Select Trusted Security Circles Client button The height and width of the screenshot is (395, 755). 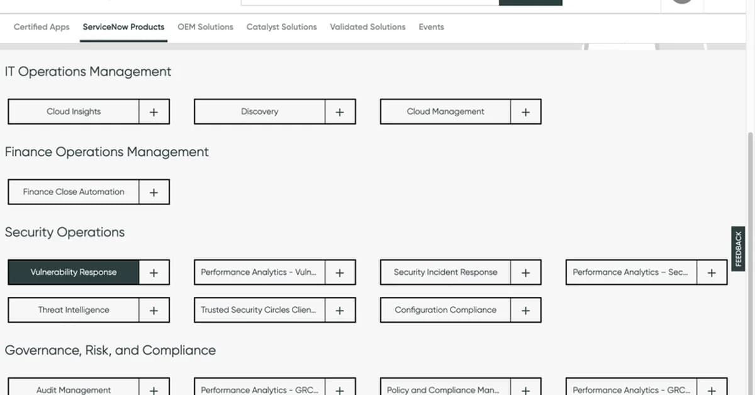(x=260, y=311)
